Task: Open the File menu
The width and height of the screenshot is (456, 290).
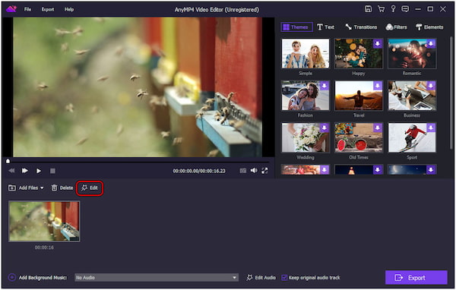Action: click(27, 9)
